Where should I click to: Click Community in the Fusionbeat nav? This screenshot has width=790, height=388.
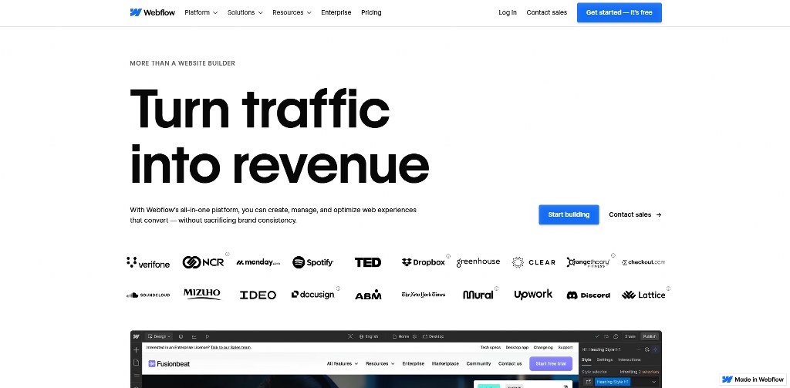pos(478,364)
